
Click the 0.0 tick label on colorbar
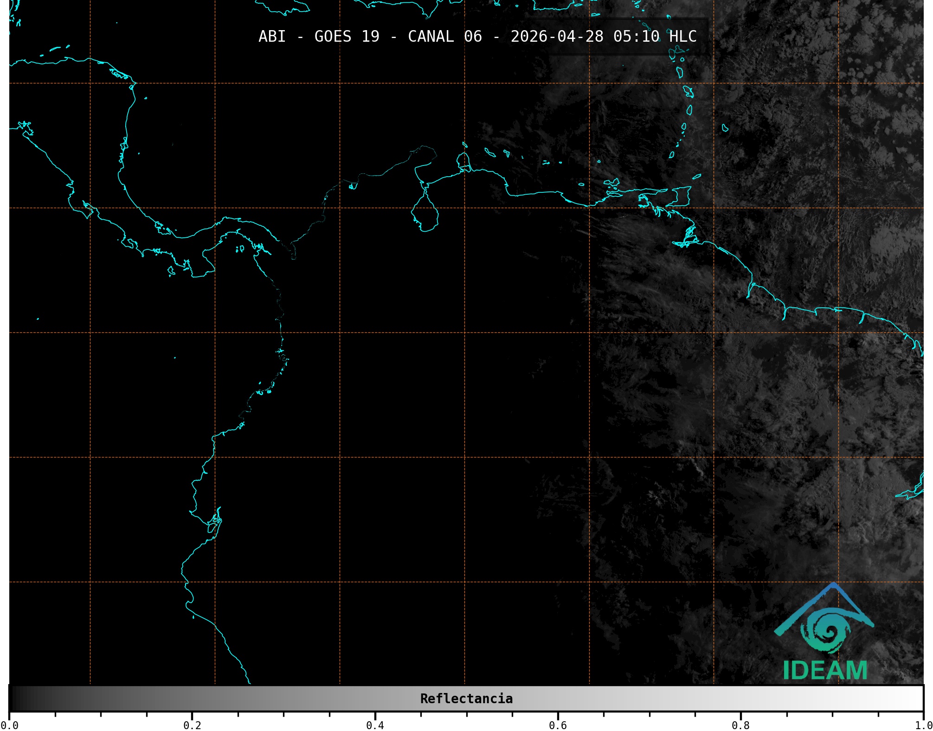coord(9,725)
